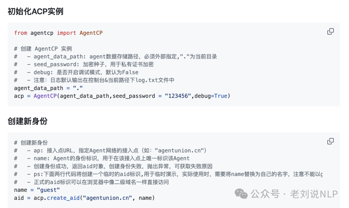The image size is (349, 208).
Task: Click the "agentunion.cn" string in create_aid call
Action: (x=107, y=198)
